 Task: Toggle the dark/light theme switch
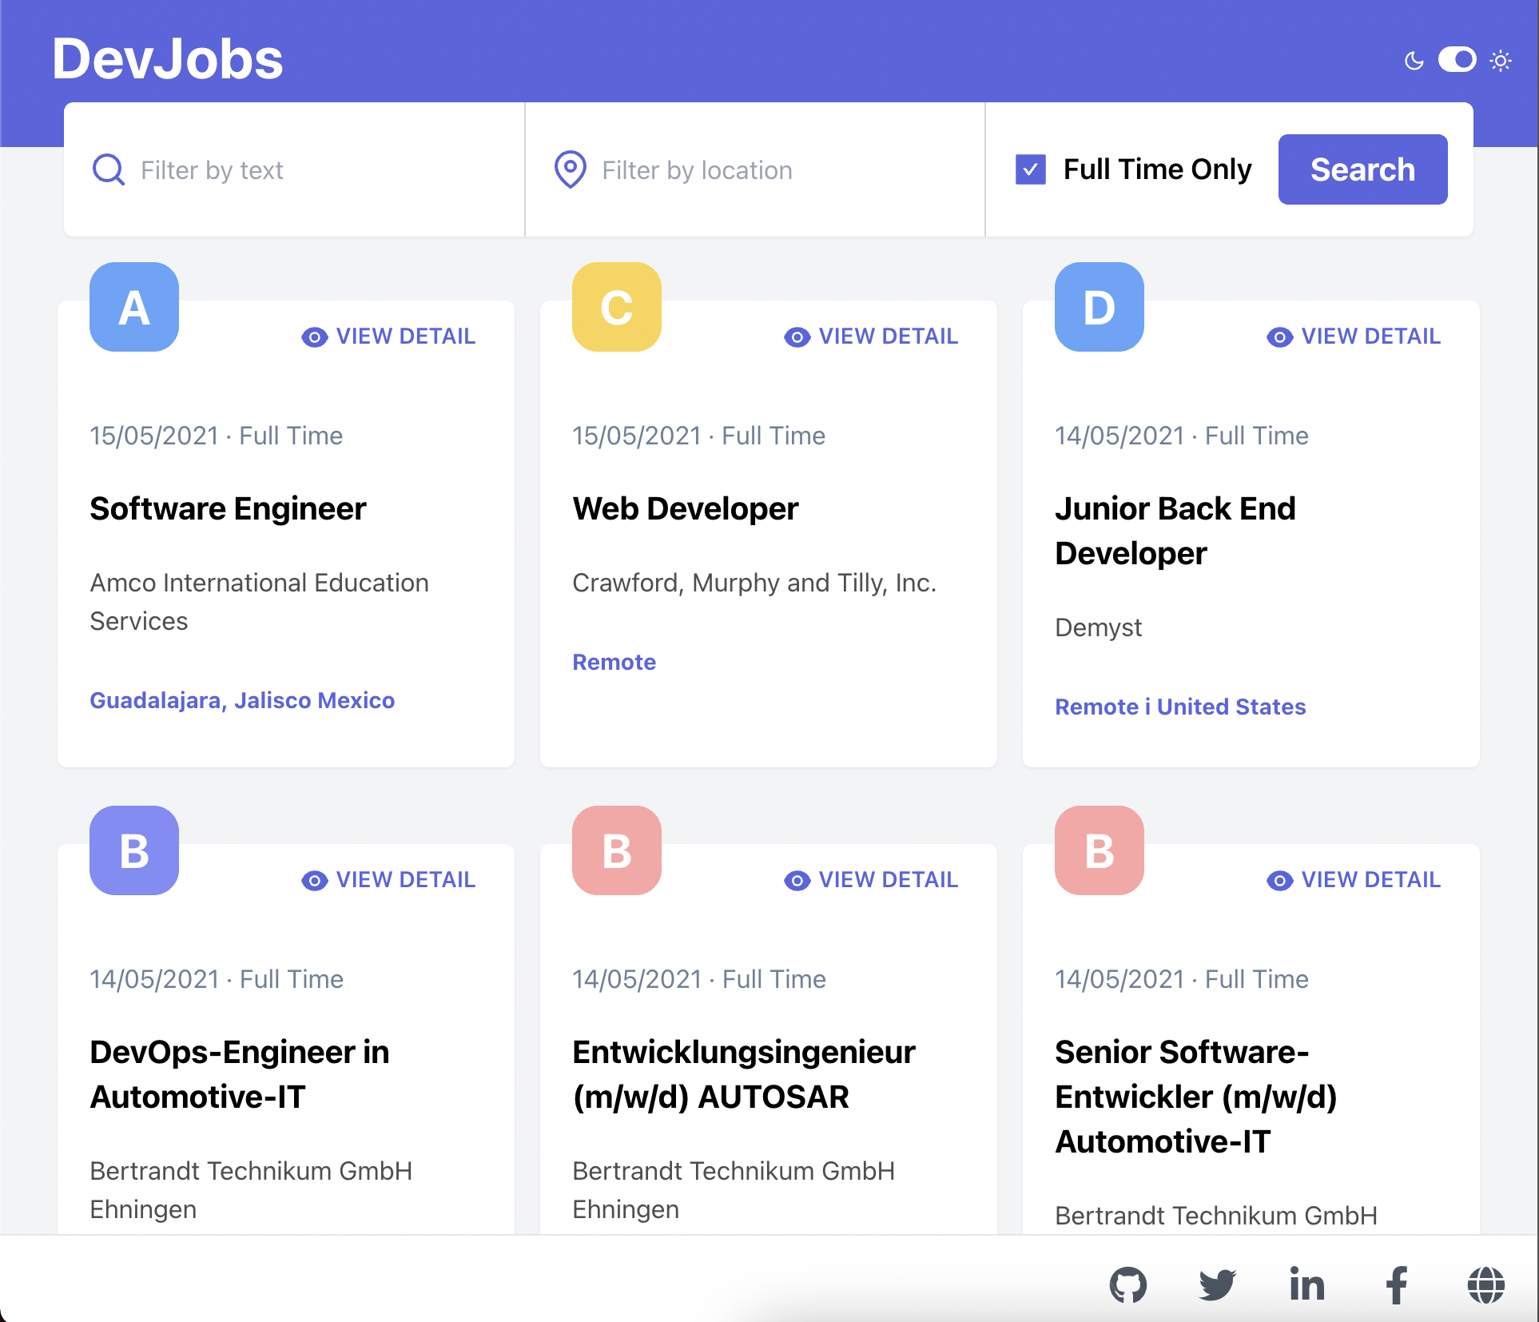1457,60
